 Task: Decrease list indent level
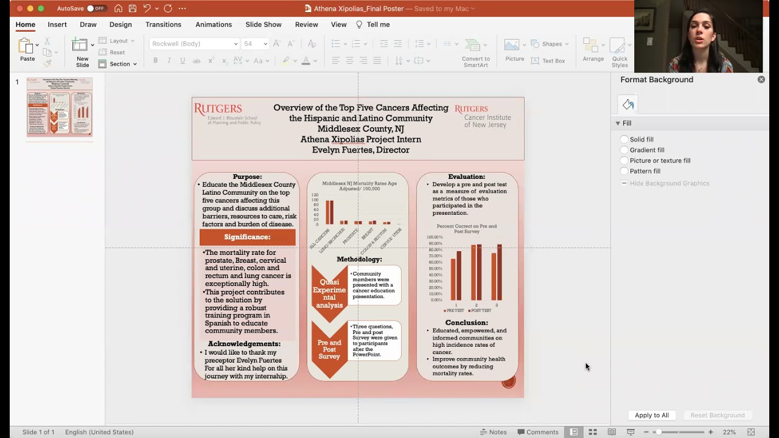point(383,44)
